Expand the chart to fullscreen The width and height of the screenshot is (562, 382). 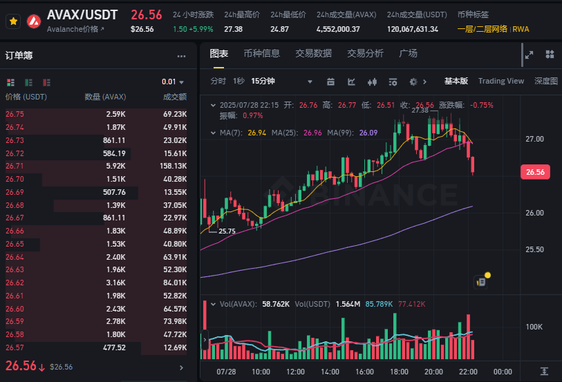pos(529,55)
